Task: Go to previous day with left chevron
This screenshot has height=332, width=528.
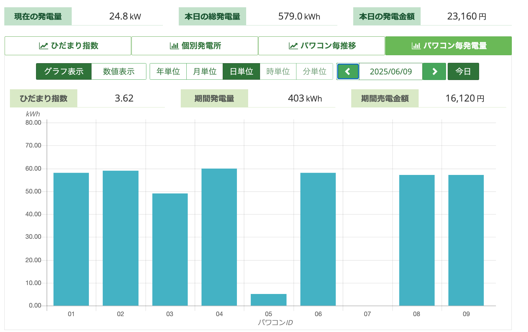Action: tap(348, 71)
